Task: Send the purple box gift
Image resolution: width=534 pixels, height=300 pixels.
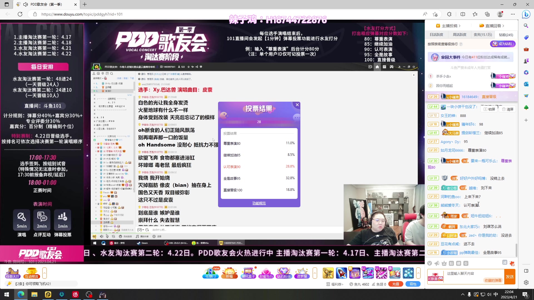Action: tap(355, 273)
